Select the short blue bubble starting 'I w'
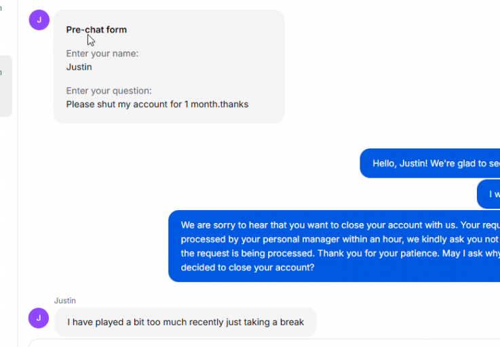The height and width of the screenshot is (347, 500). (x=488, y=194)
